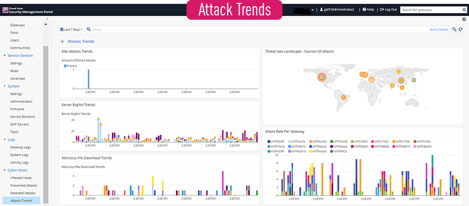Image resolution: width=469 pixels, height=206 pixels.
Task: Select the South America attack marker
Action: tap(344, 97)
